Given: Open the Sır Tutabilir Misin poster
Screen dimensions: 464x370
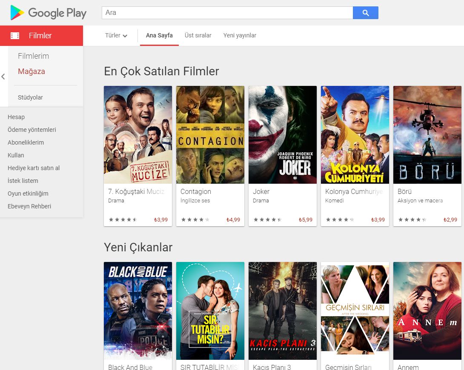Looking at the screenshot, I should pyautogui.click(x=210, y=311).
